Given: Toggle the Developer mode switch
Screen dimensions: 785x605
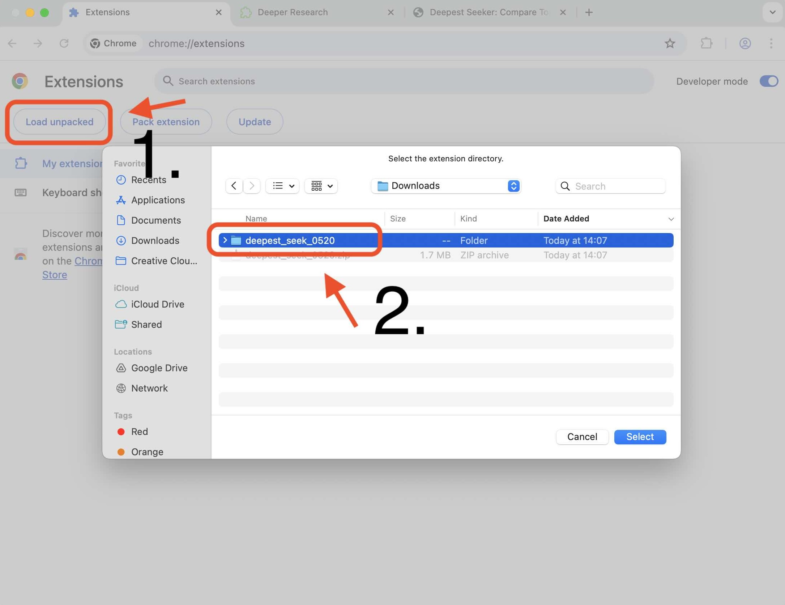Looking at the screenshot, I should [769, 81].
